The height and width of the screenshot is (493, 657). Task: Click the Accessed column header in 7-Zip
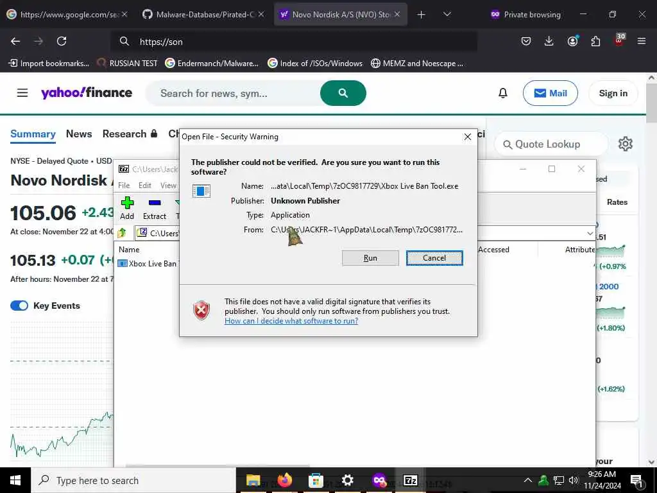pos(493,250)
